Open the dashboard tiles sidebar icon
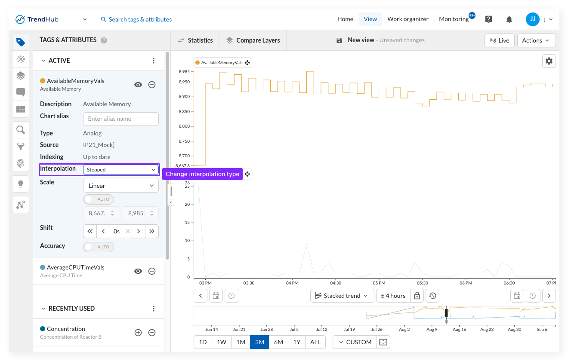568x361 pixels. [20, 109]
